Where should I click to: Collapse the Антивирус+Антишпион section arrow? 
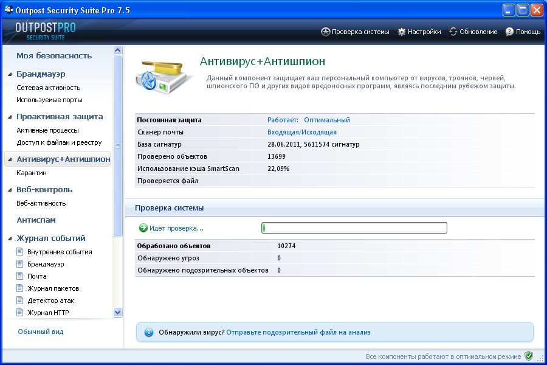[10, 159]
